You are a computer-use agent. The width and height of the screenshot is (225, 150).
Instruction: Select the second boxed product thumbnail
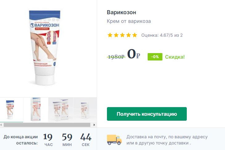pos(36,110)
